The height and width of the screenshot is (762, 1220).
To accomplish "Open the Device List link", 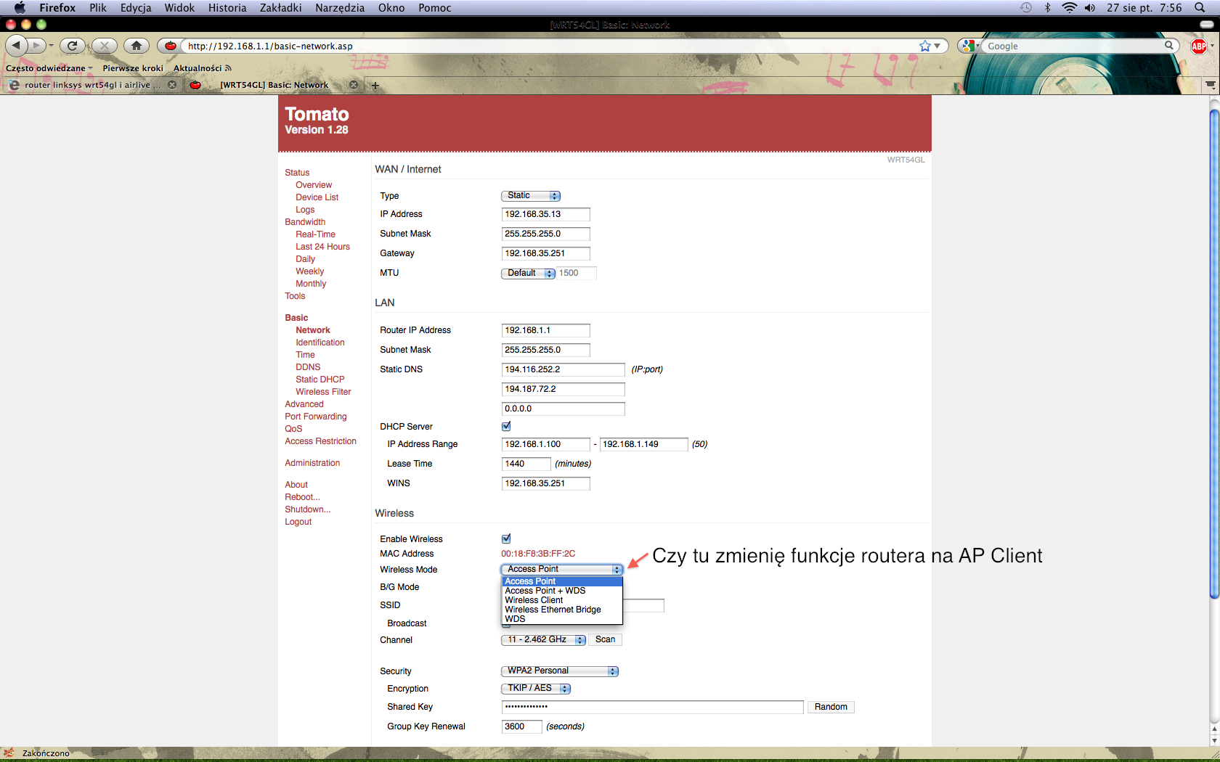I will click(x=317, y=197).
